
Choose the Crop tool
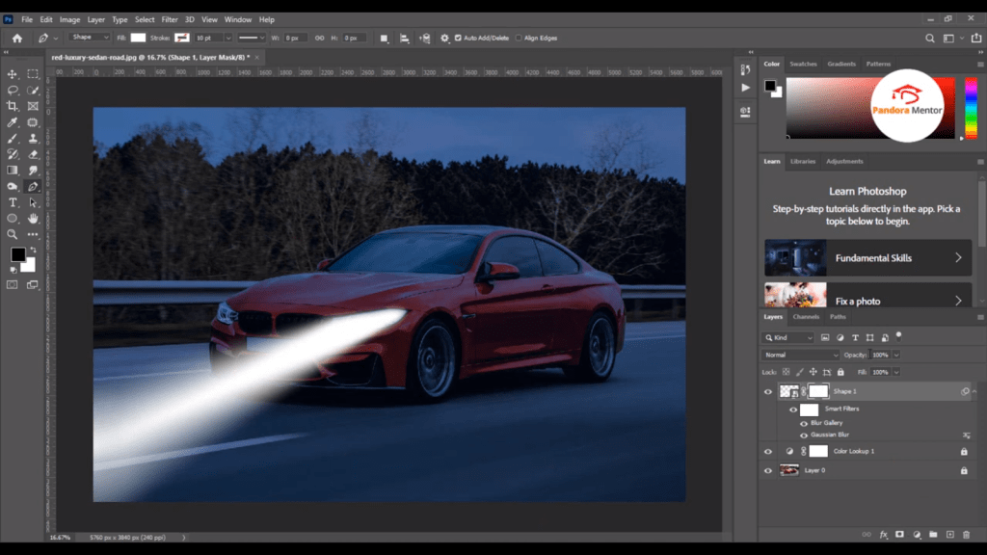point(12,106)
